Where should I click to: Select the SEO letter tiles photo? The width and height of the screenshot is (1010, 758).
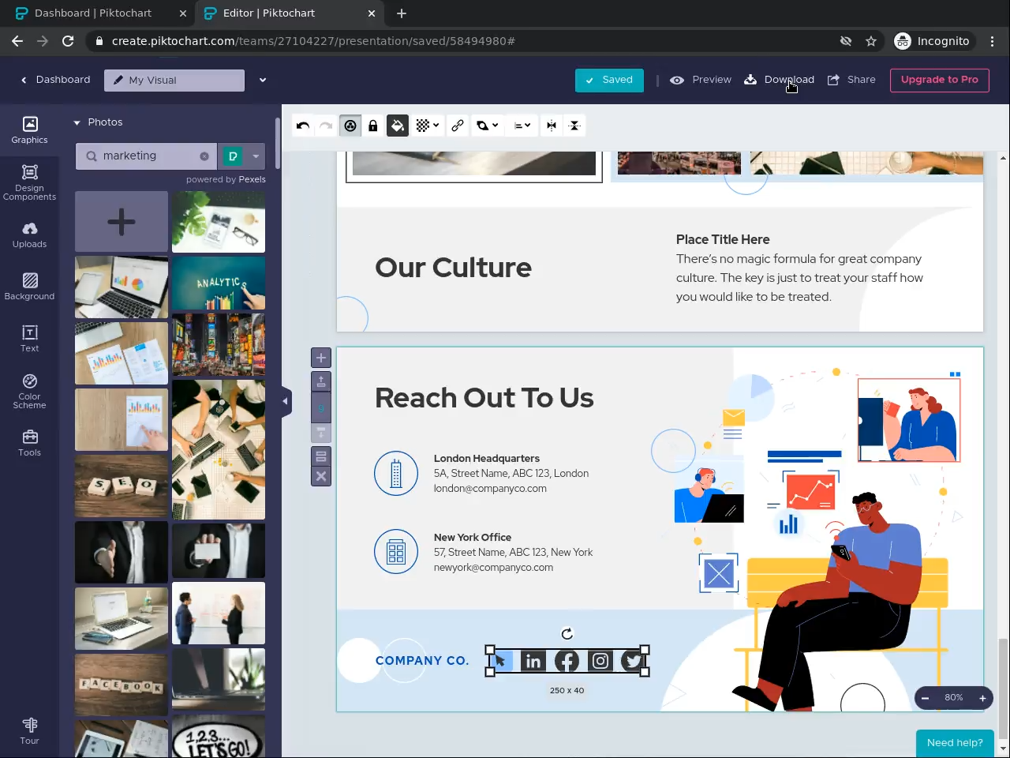pos(122,486)
